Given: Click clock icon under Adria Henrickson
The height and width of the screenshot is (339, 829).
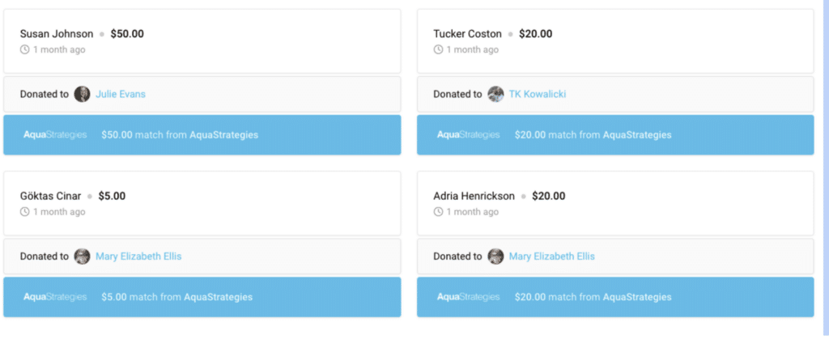Looking at the screenshot, I should [438, 212].
